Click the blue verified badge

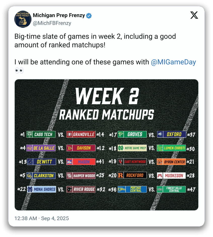[x=89, y=16]
